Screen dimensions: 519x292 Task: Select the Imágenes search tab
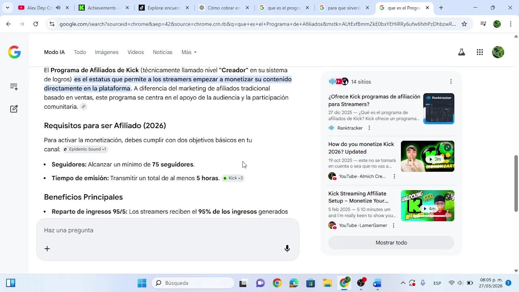point(107,52)
